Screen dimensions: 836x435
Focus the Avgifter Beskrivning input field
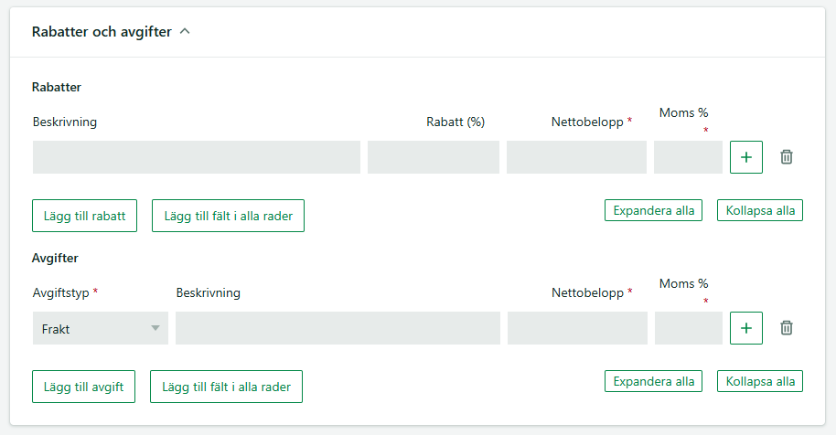338,328
